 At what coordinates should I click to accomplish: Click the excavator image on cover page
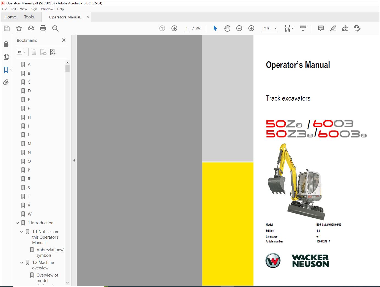296,181
